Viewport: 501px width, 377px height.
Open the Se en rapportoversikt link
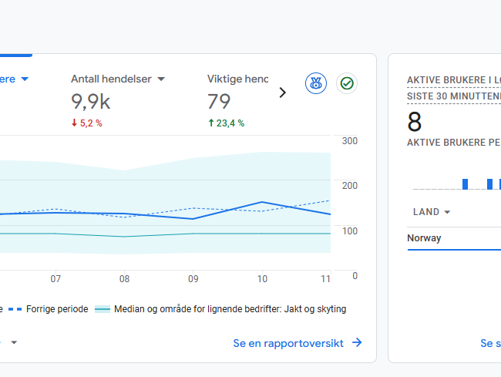[288, 343]
